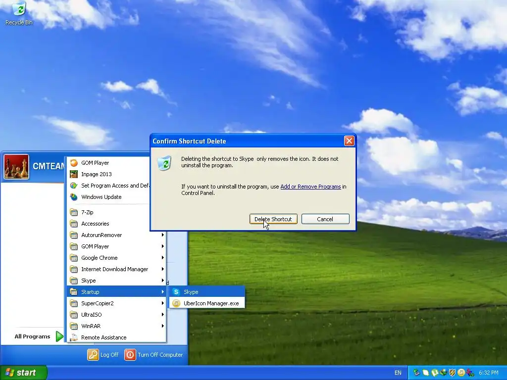Click the 6:32 PM taskbar clock
Image resolution: width=507 pixels, height=380 pixels.
click(488, 373)
